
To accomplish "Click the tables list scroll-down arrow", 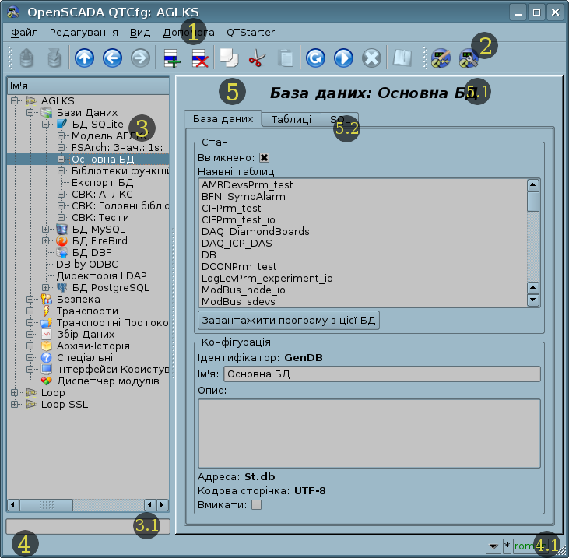I will pyautogui.click(x=532, y=300).
